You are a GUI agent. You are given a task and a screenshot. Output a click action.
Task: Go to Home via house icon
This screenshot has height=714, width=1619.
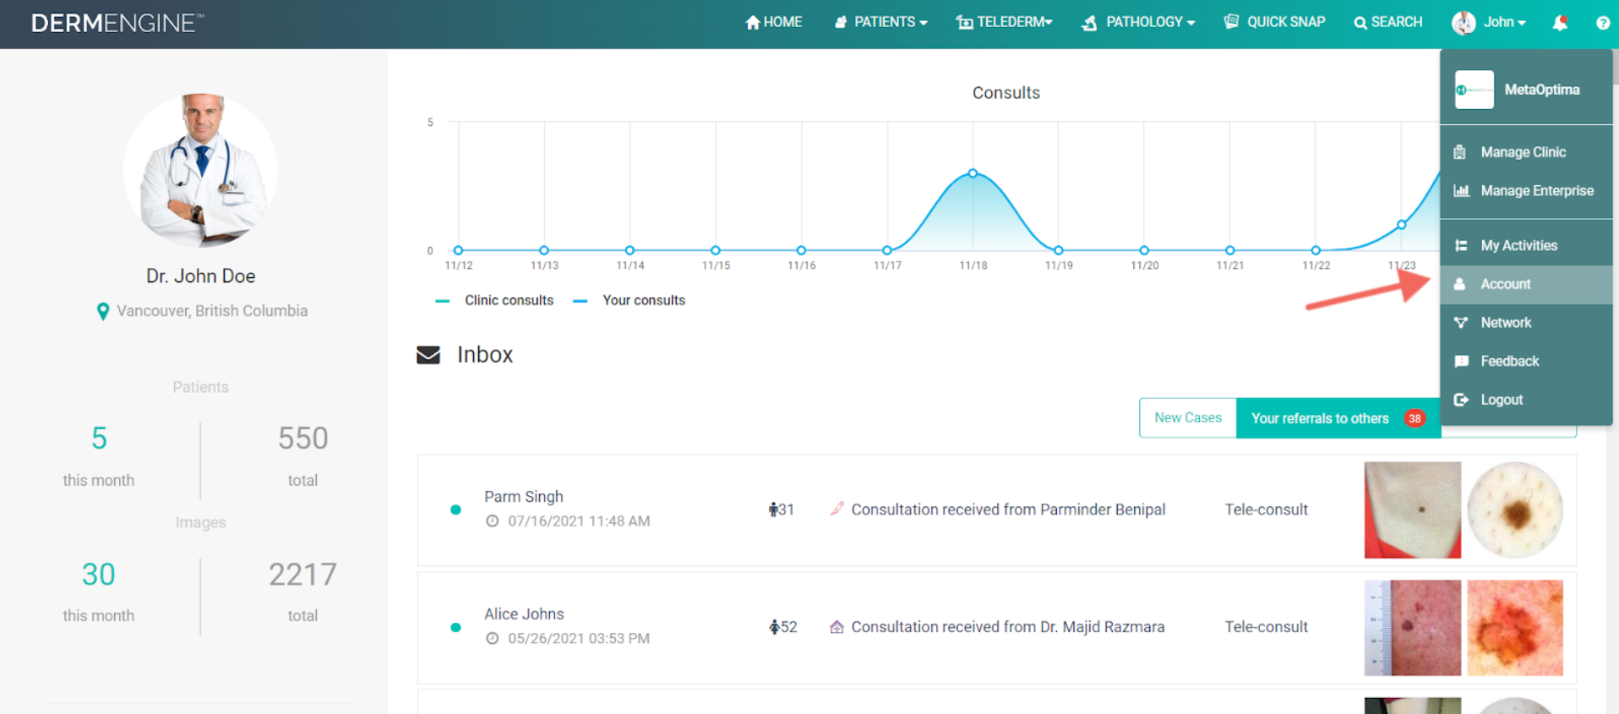[773, 22]
